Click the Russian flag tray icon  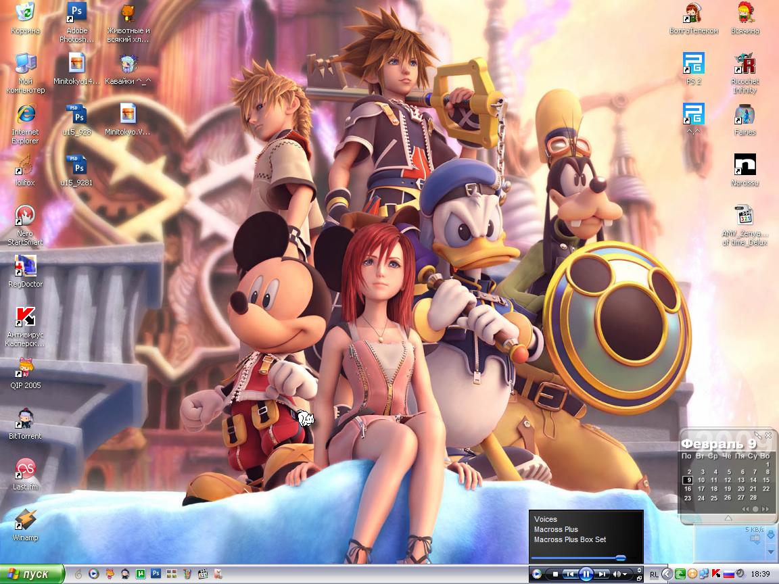click(x=729, y=574)
